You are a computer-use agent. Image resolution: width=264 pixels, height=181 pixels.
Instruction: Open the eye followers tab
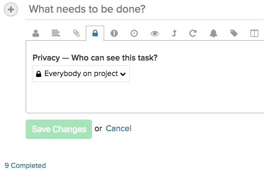pos(155,33)
